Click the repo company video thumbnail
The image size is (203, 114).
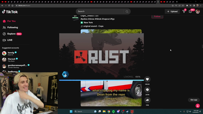click(x=111, y=93)
